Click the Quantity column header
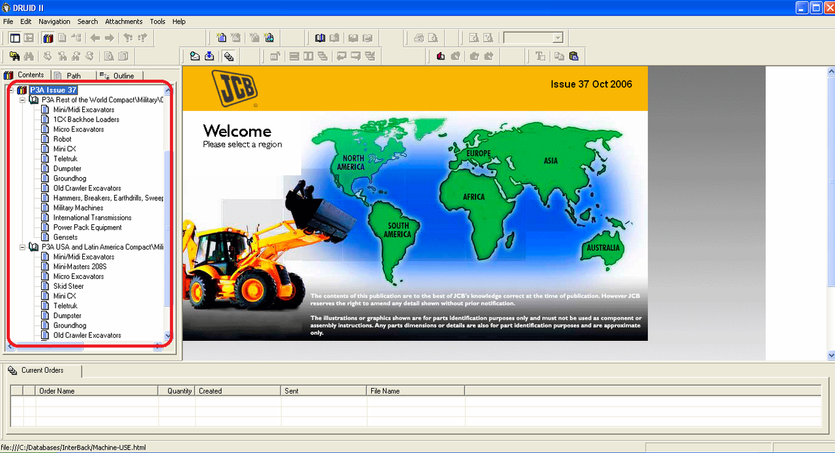The height and width of the screenshot is (453, 835). [177, 390]
